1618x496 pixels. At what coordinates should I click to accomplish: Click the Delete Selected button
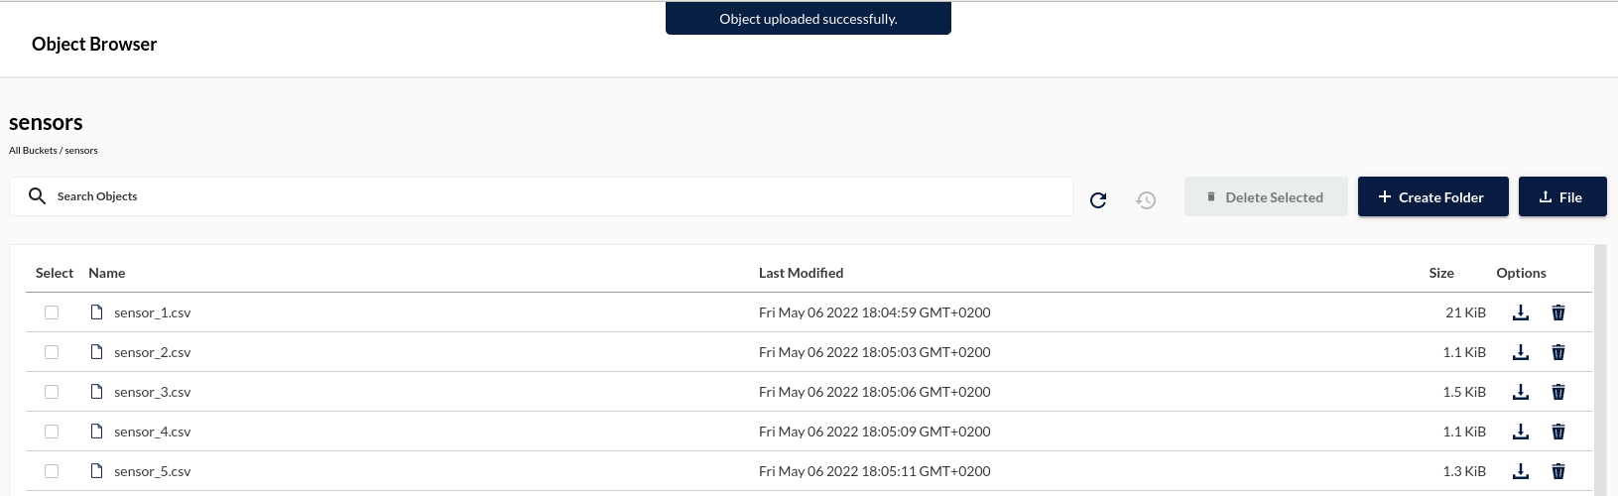click(x=1266, y=196)
